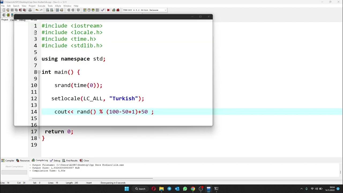Click the red X Stop Execution icon
The height and width of the screenshot is (193, 343).
click(108, 10)
